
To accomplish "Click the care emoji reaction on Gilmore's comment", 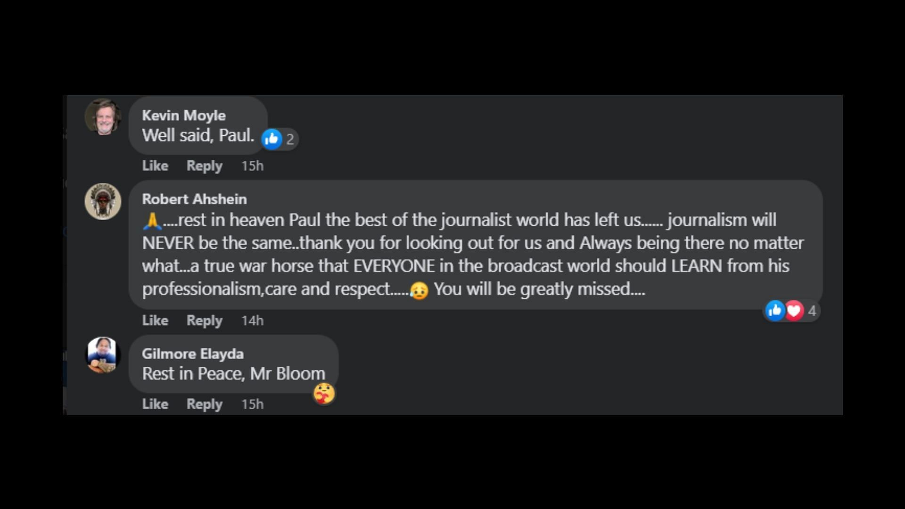I will coord(324,394).
